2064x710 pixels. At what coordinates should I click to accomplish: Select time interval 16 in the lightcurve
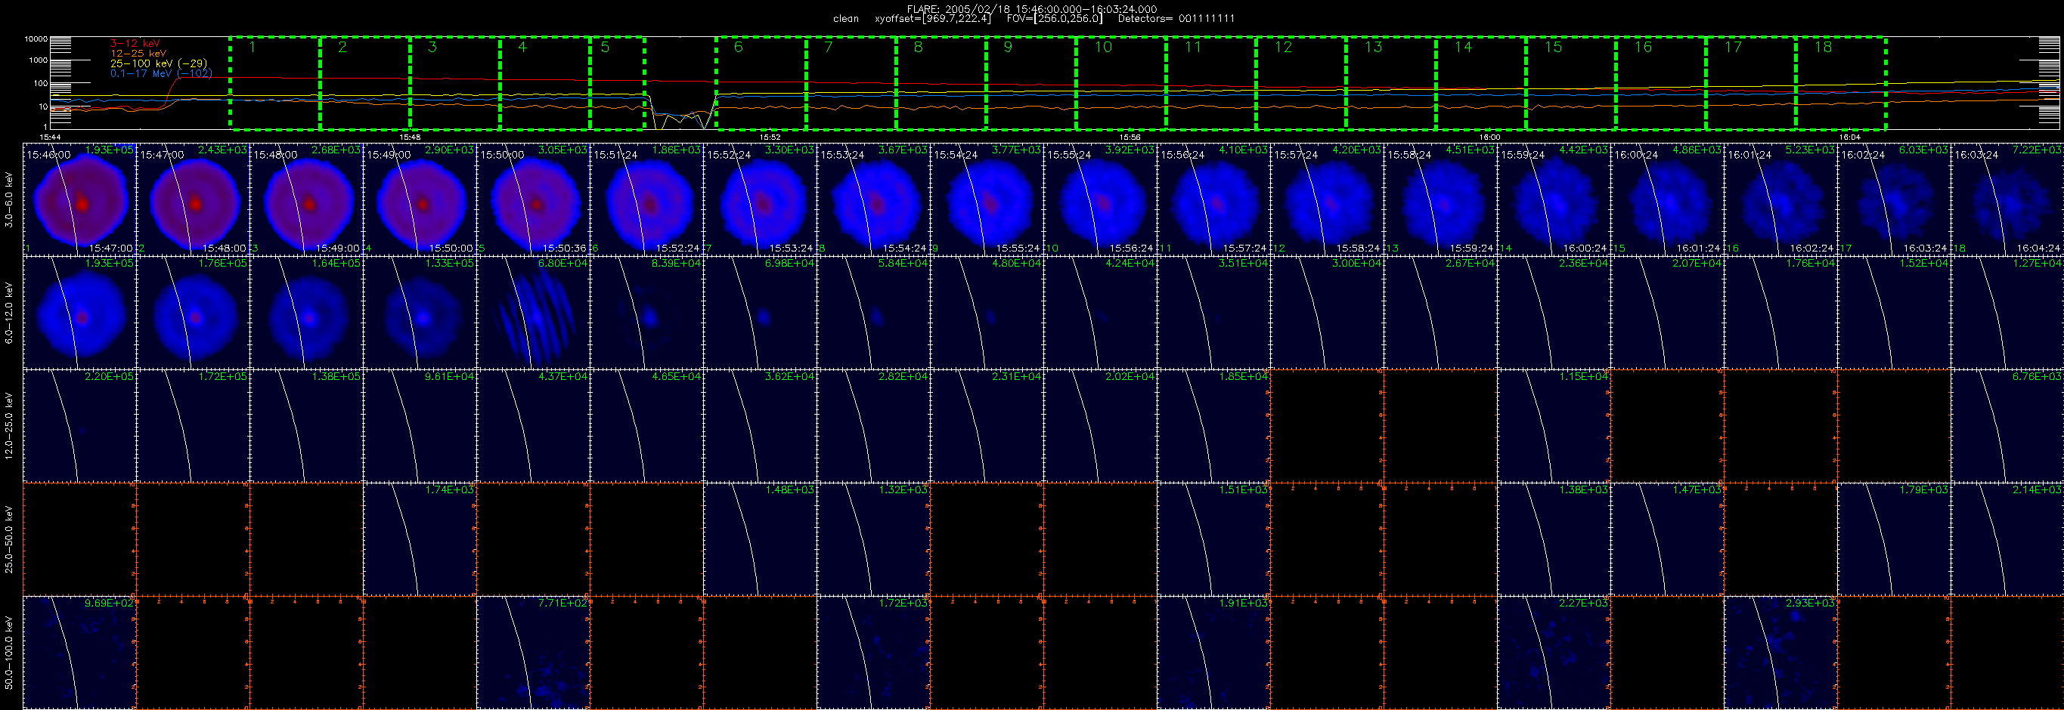(x=1661, y=82)
